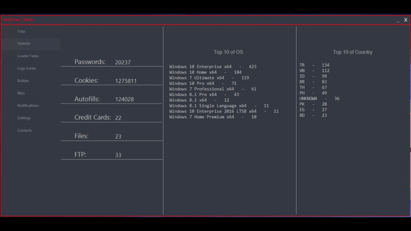The image size is (411, 231).
Task: Select the Windows 10 Pro x64 row
Action: click(x=203, y=83)
